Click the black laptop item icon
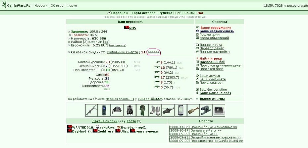The width and height of the screenshot is (308, 148). (x=219, y=110)
